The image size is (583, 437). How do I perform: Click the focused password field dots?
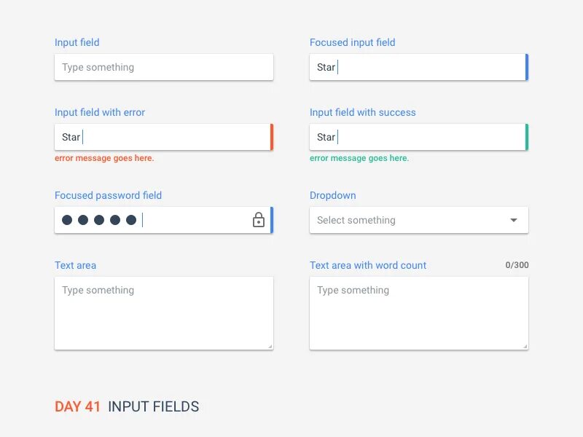click(99, 220)
